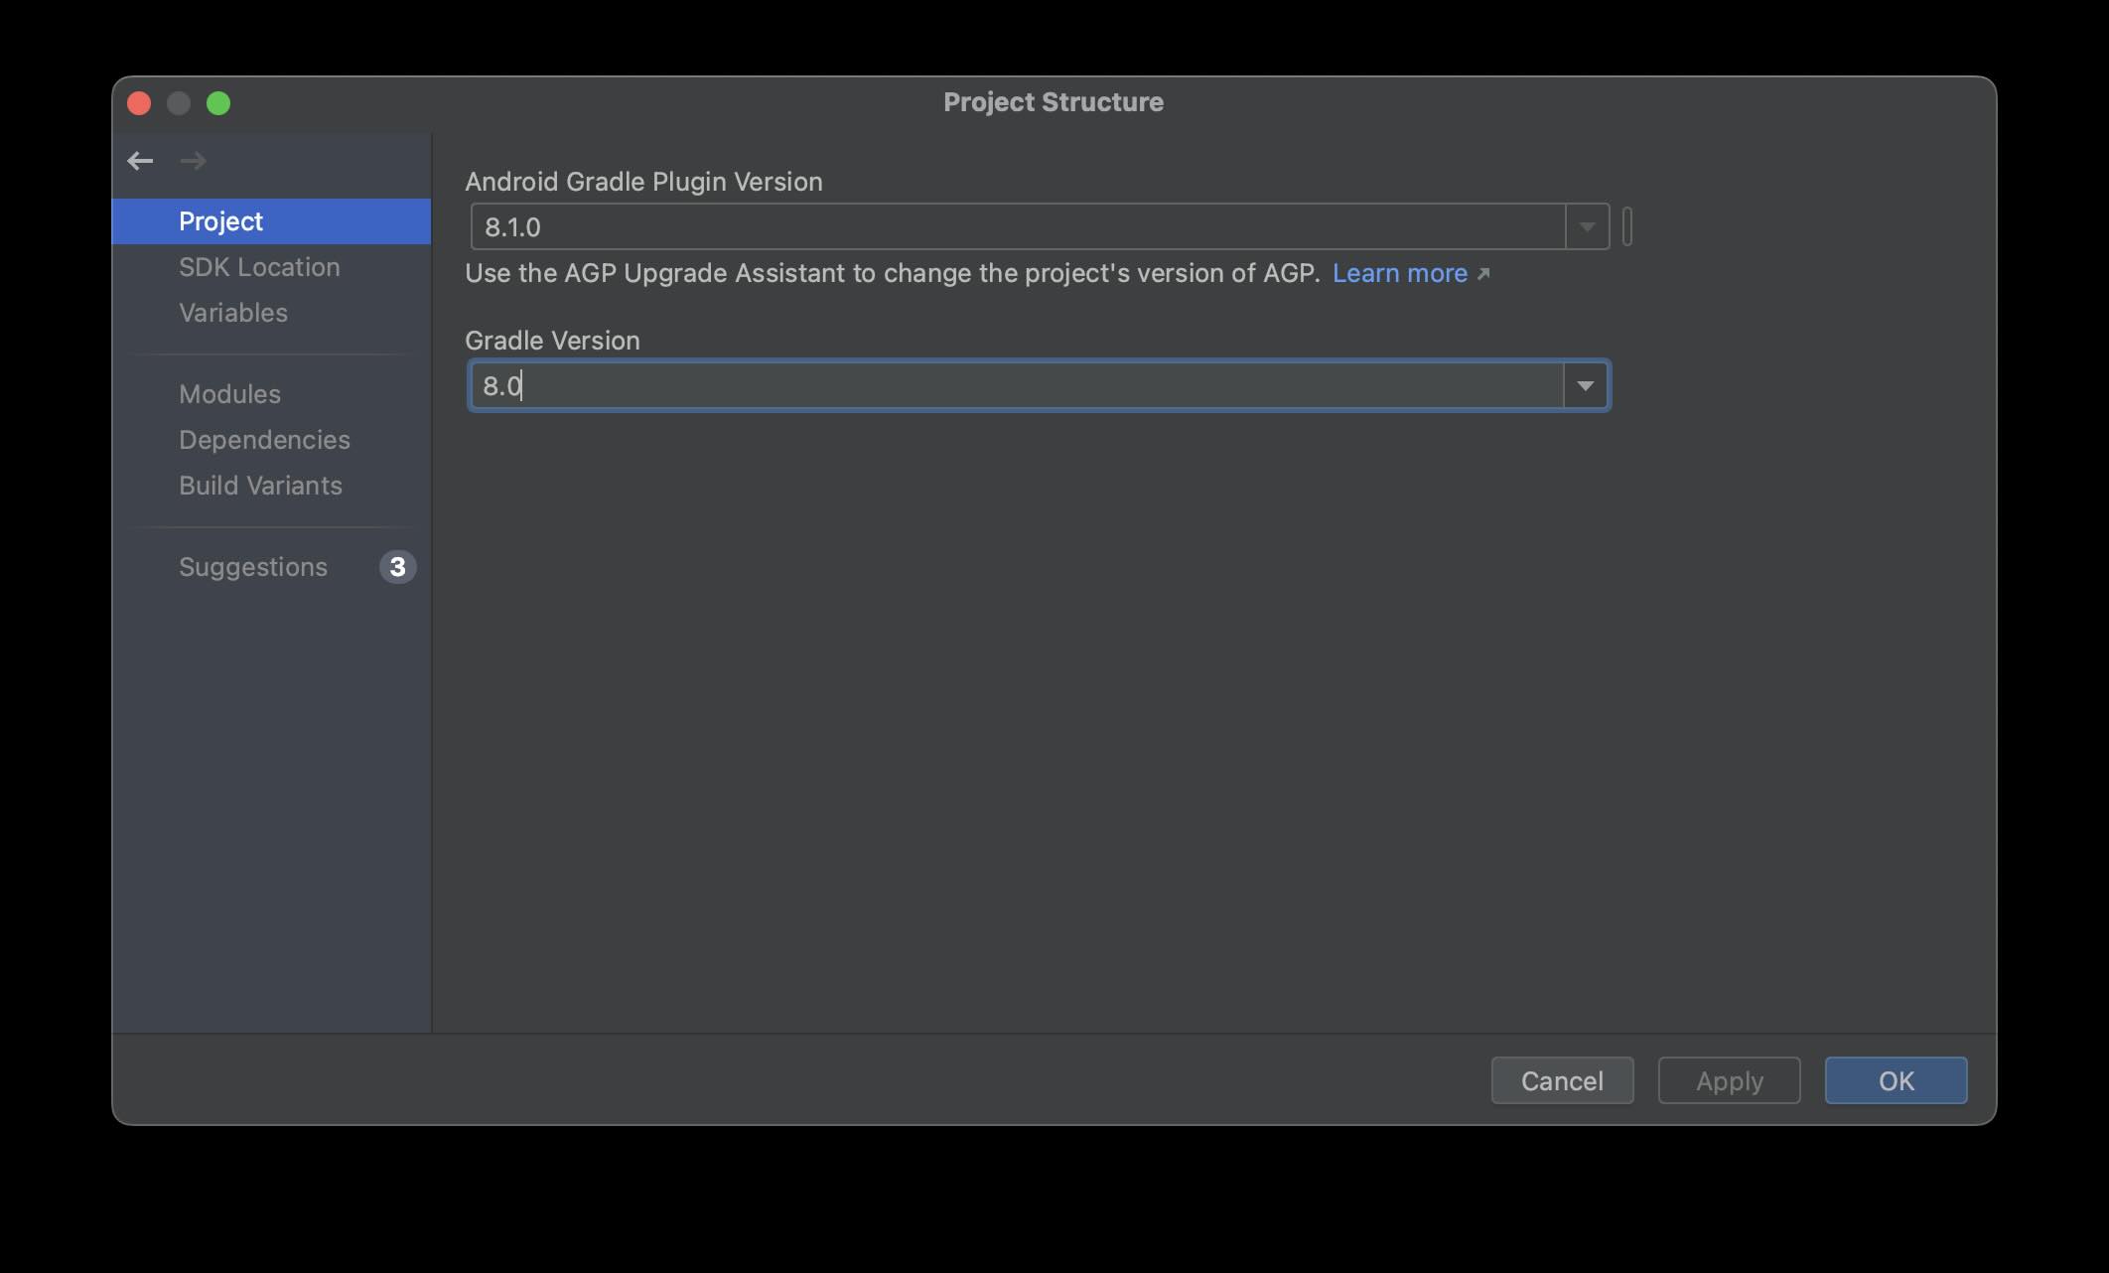Select Modules in the sidebar
This screenshot has height=1273, width=2109.
point(229,394)
